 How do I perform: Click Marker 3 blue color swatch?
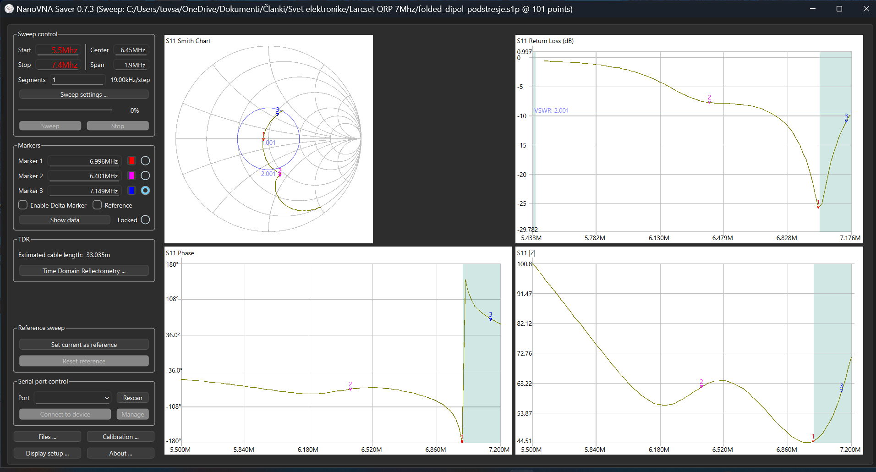coord(132,191)
